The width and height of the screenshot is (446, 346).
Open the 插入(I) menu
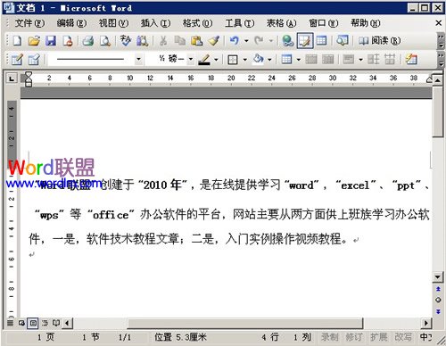155,23
